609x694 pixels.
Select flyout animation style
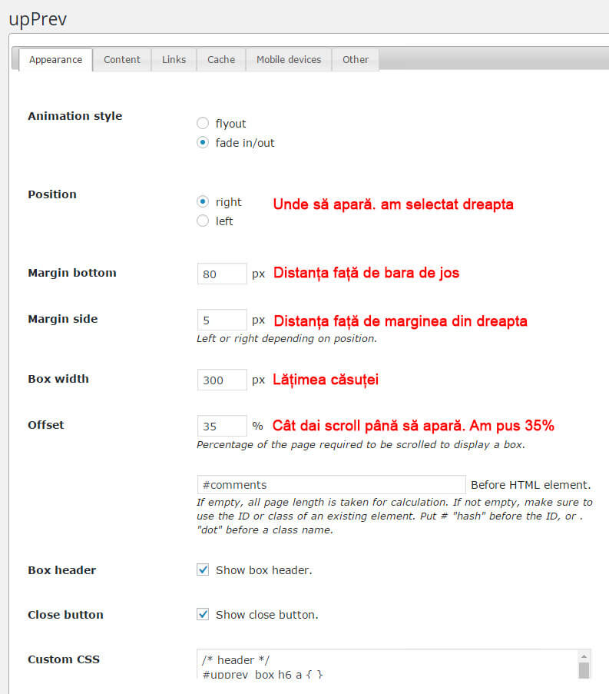pos(203,123)
